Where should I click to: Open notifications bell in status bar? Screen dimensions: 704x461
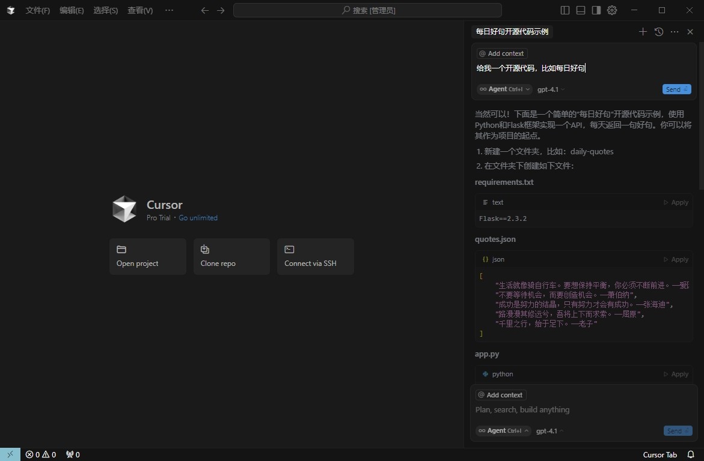coord(691,455)
